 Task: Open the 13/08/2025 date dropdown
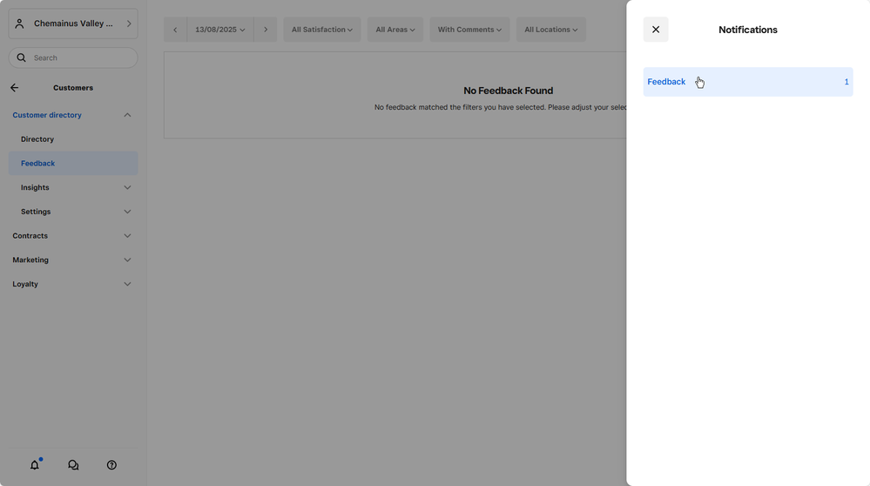(219, 30)
